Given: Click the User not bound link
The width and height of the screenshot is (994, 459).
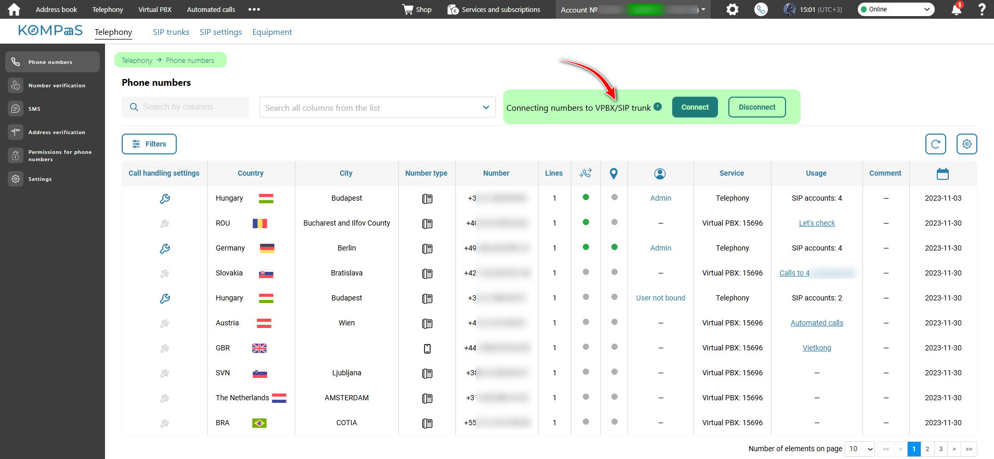Looking at the screenshot, I should pyautogui.click(x=660, y=298).
